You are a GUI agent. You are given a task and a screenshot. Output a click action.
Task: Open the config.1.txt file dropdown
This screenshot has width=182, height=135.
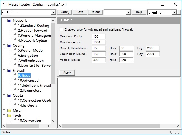[x=53, y=12]
